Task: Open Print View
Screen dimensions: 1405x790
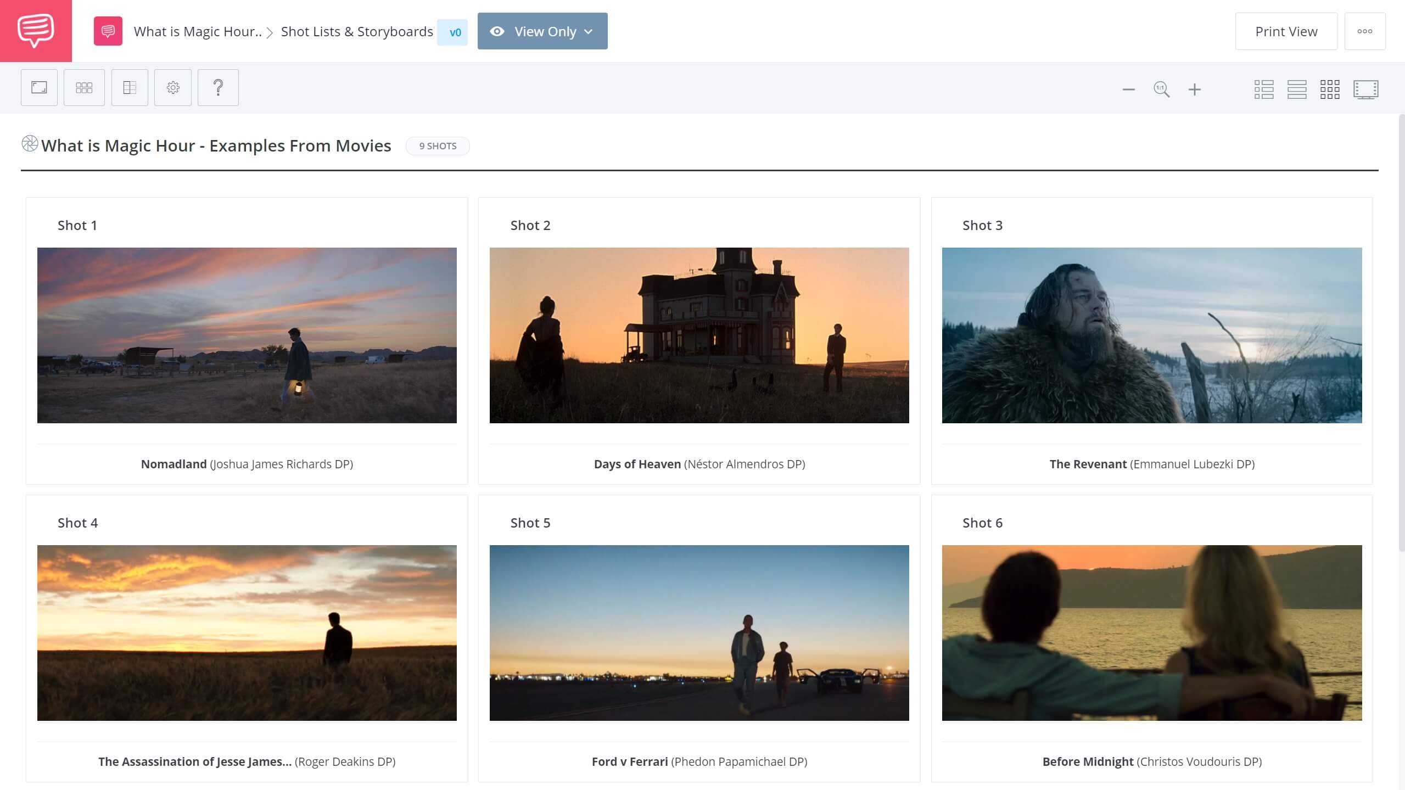Action: [x=1286, y=31]
